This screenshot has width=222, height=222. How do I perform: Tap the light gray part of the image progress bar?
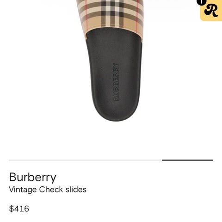tap(85, 160)
